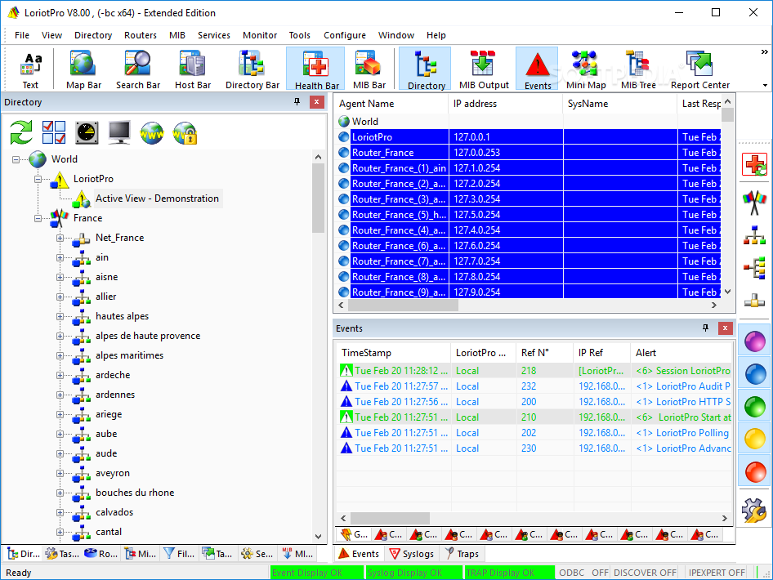The width and height of the screenshot is (773, 580).
Task: Click the clock gauge icon in Directory panel
Action: 87,132
